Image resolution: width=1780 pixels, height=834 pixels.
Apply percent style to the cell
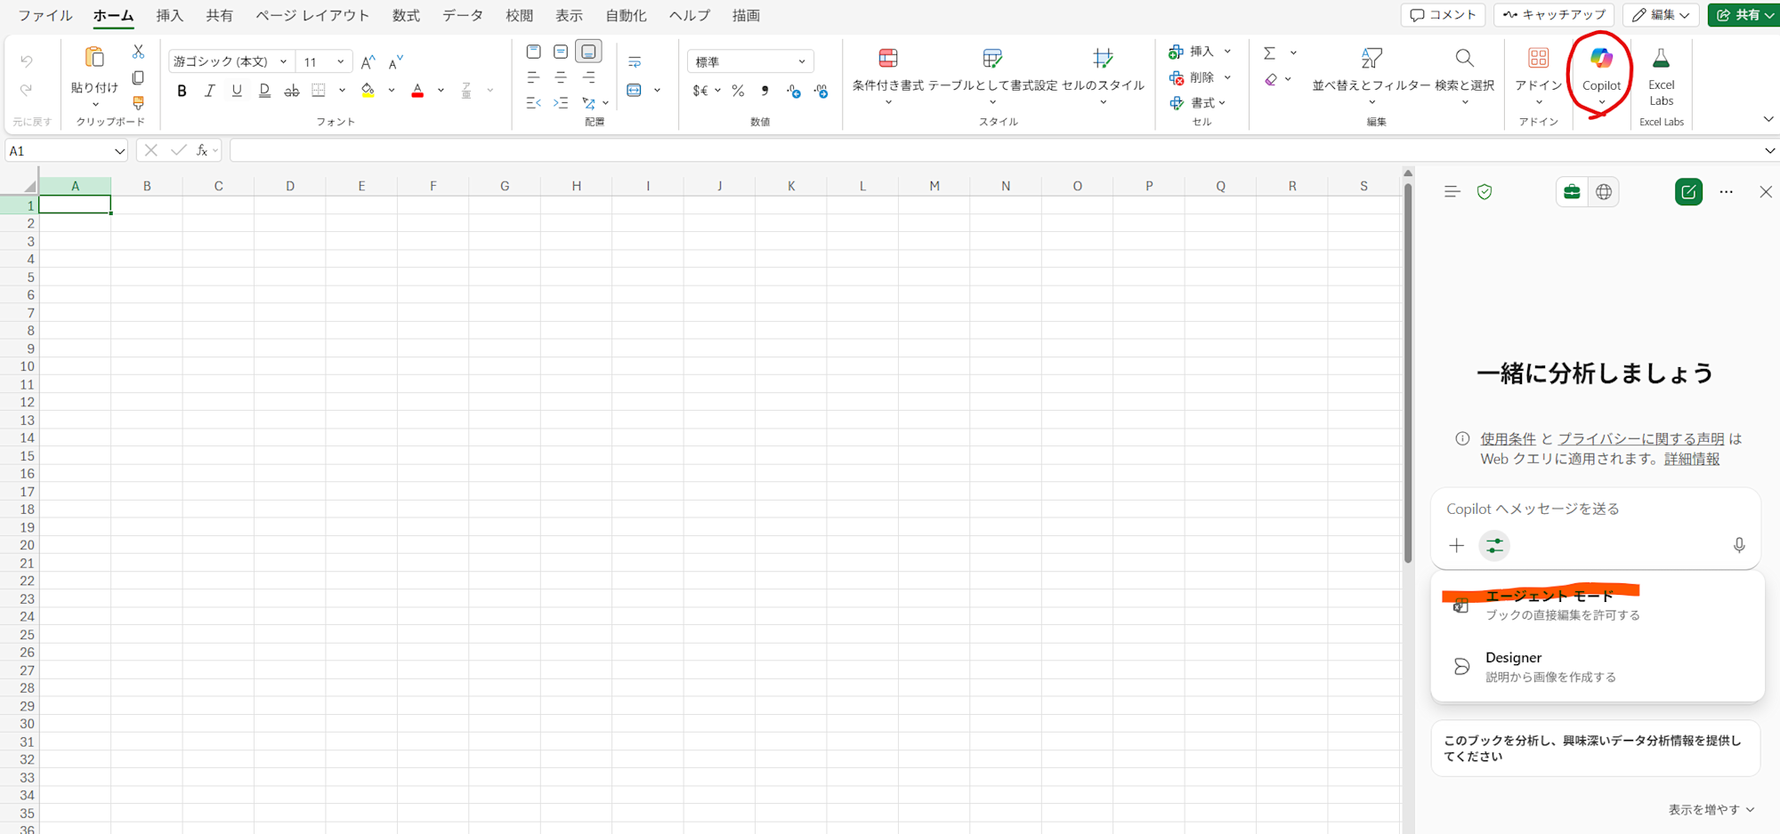click(x=738, y=91)
